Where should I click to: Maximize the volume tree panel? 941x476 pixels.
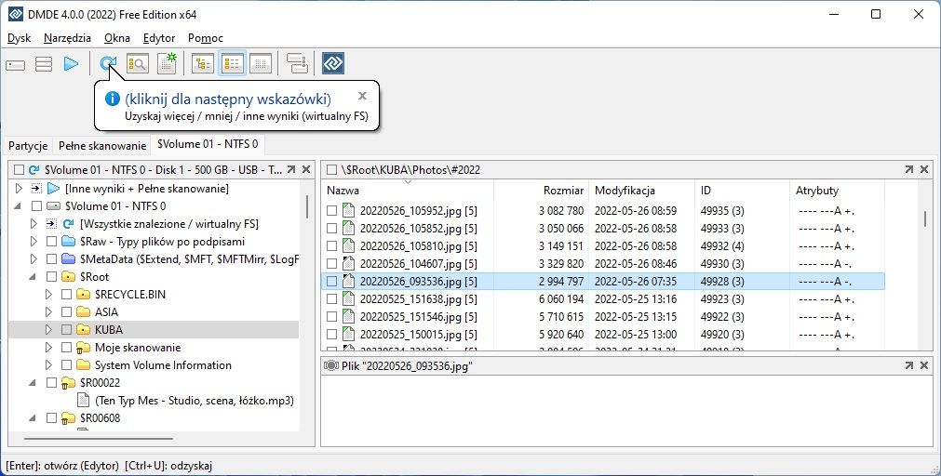[x=291, y=169]
